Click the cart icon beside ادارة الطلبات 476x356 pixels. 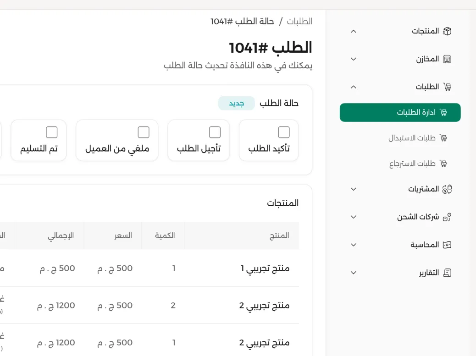[443, 112]
